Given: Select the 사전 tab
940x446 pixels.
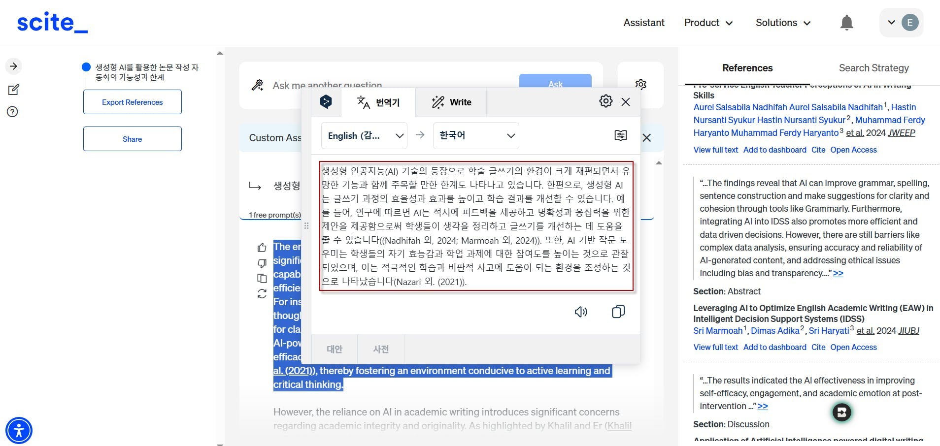Looking at the screenshot, I should coord(381,349).
